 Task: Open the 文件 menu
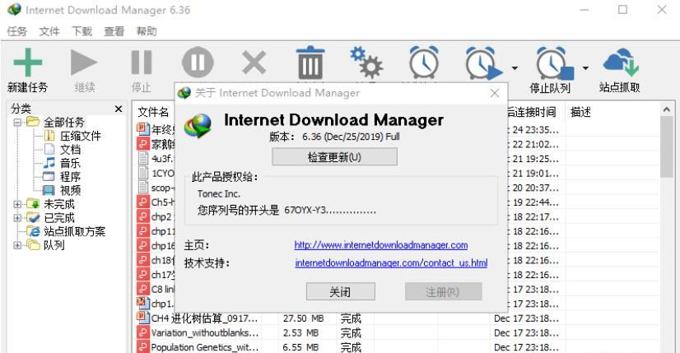coord(49,31)
